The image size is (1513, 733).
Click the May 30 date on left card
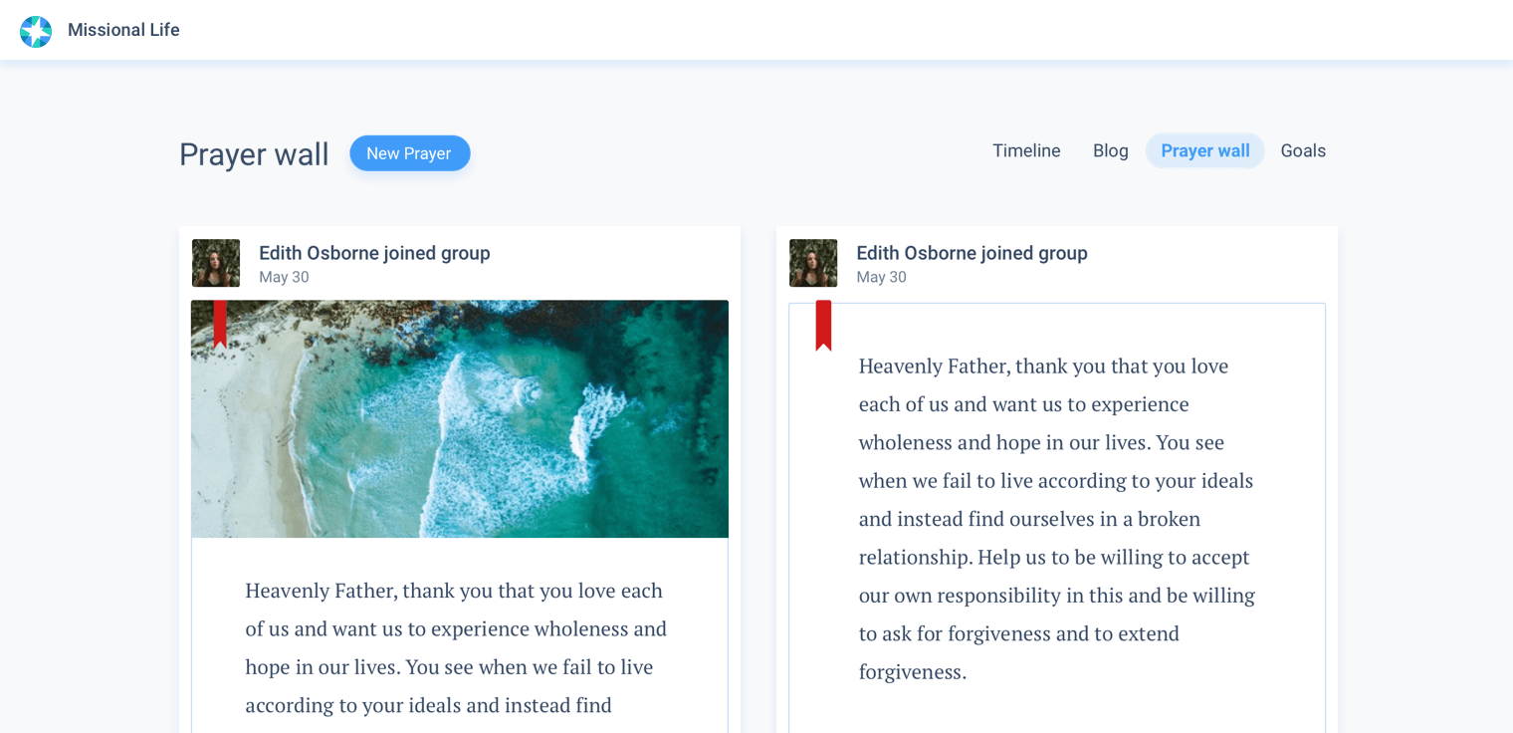pos(284,277)
